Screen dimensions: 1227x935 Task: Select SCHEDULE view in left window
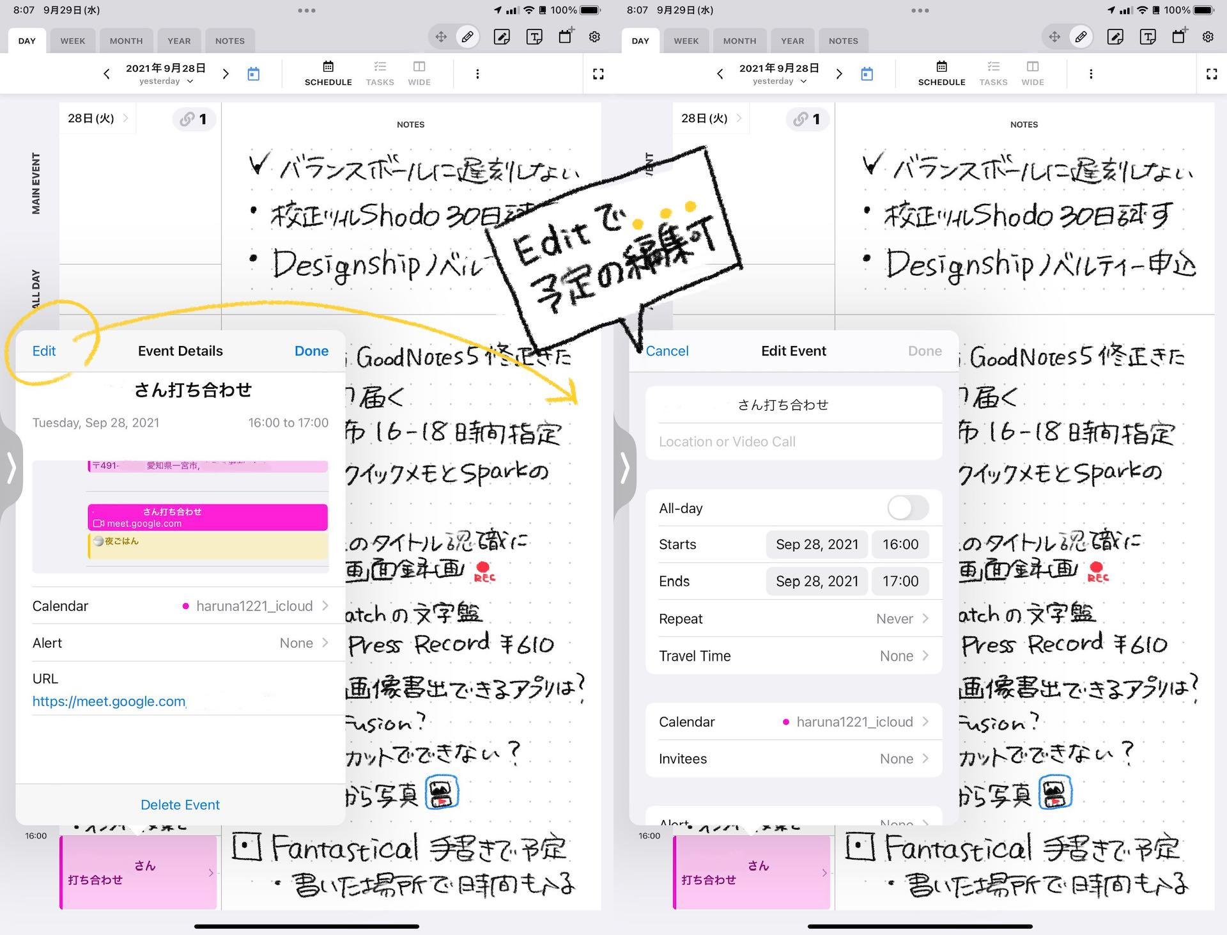pyautogui.click(x=328, y=74)
